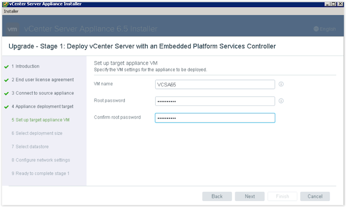Click green checkmark next to Connect to source appliance

(6, 94)
